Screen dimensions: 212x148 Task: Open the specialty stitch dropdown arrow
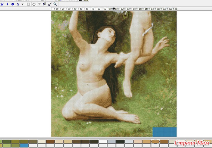coord(23,4)
